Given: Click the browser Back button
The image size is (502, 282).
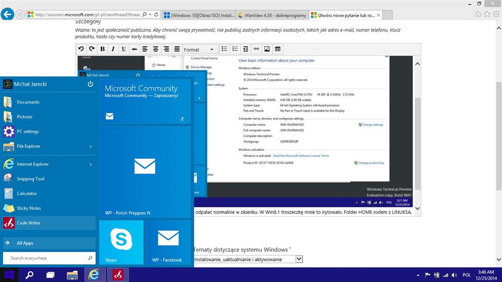Looking at the screenshot, I should [x=7, y=14].
